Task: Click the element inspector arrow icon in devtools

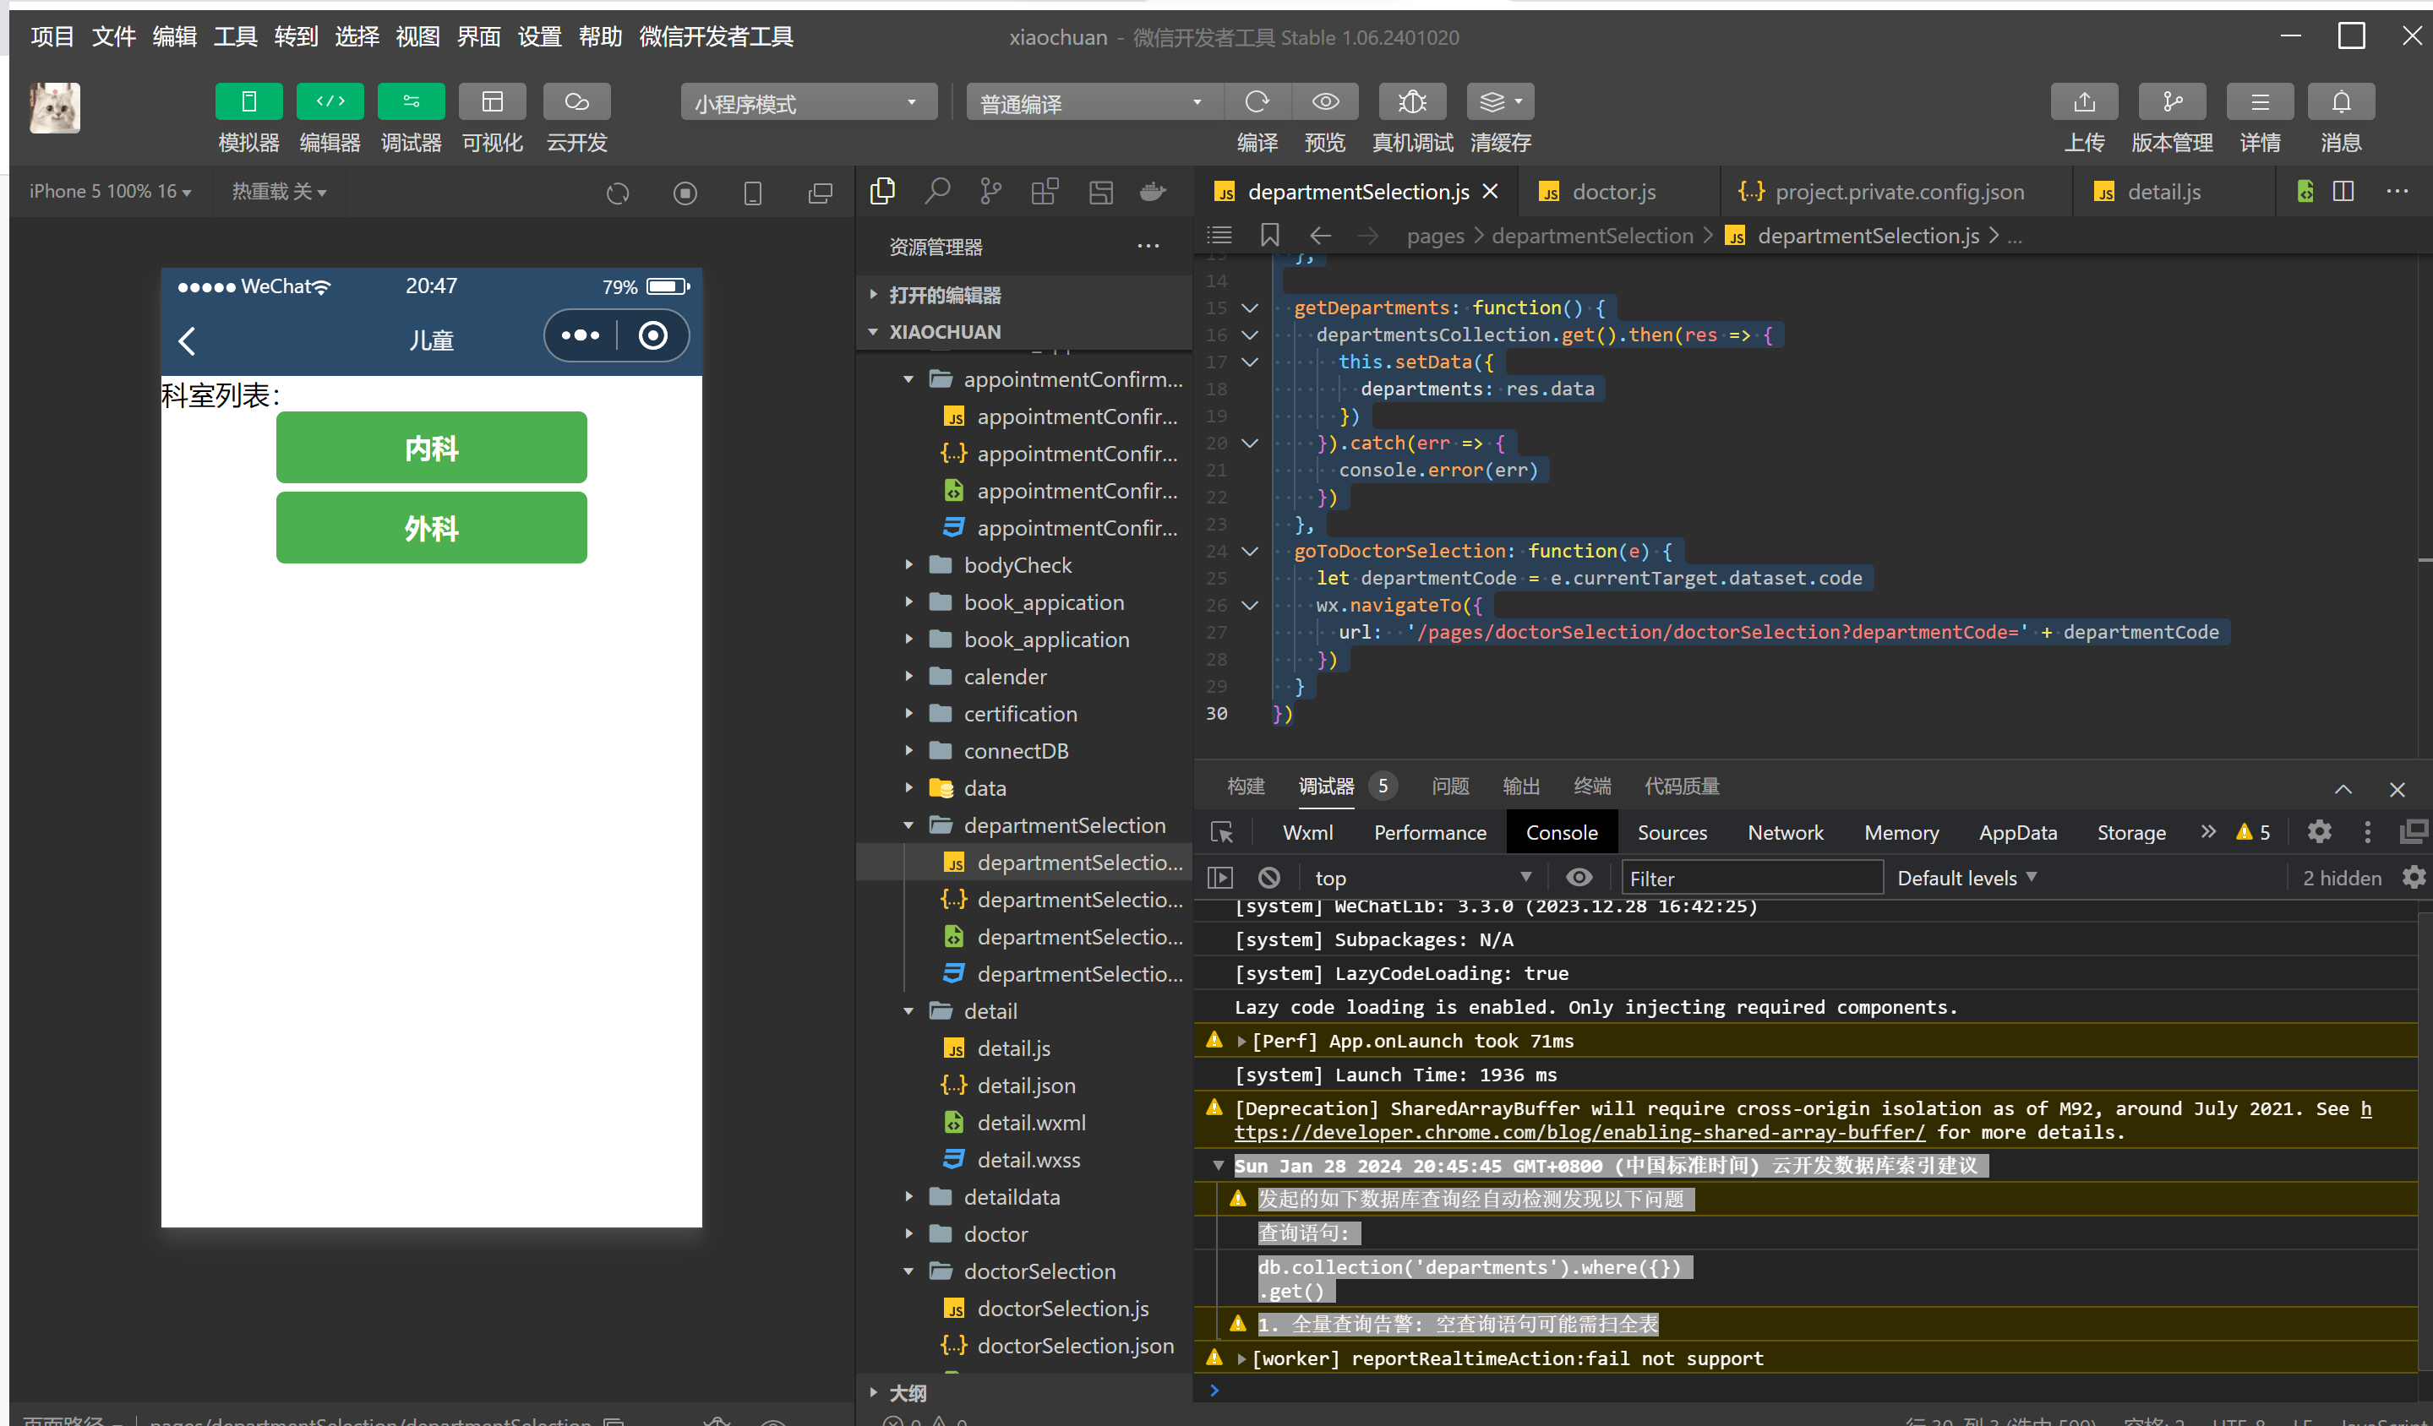Action: 1221,831
